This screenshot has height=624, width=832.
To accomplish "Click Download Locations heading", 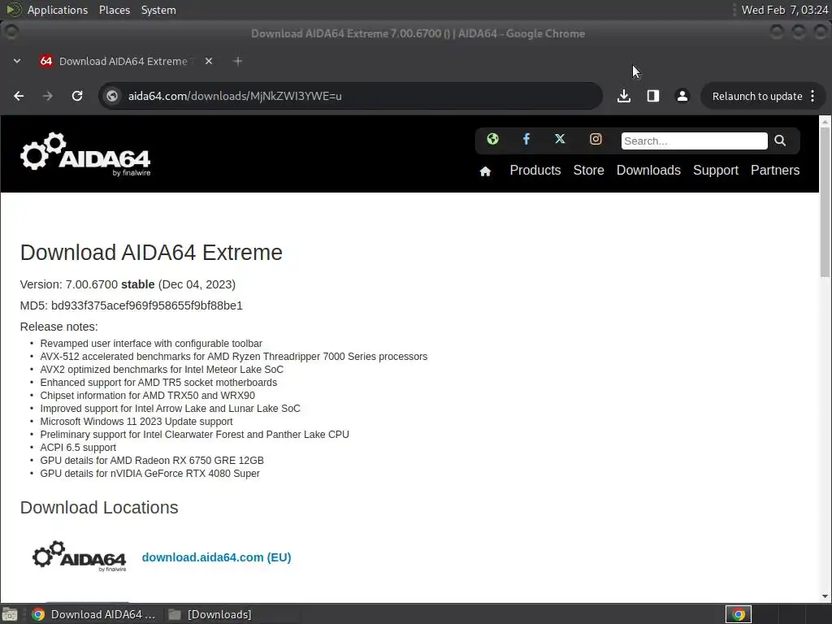I will coord(99,508).
